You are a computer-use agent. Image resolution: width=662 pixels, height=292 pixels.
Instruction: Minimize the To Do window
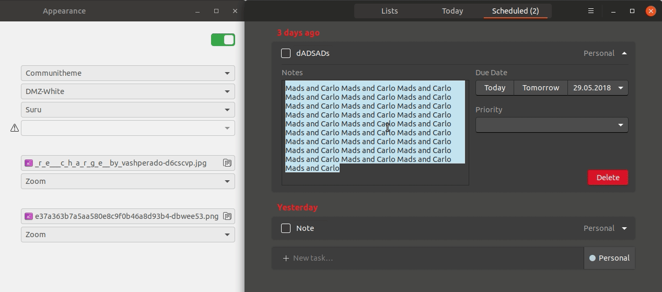(613, 11)
